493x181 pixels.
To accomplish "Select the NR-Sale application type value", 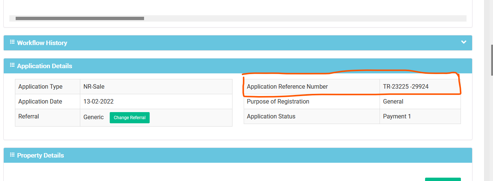I will [94, 87].
